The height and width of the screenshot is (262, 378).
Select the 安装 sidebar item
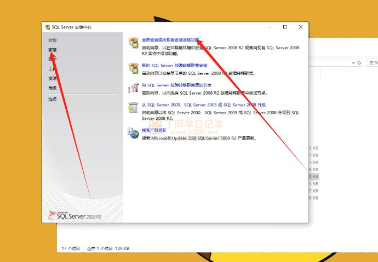tap(52, 50)
